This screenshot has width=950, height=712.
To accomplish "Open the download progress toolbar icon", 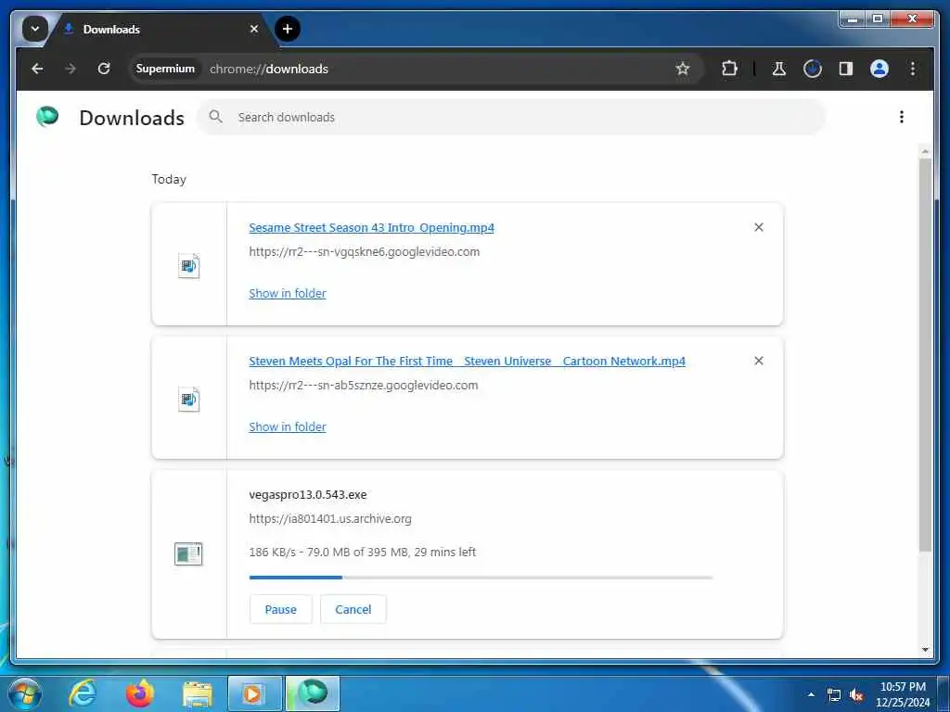I will click(x=813, y=69).
